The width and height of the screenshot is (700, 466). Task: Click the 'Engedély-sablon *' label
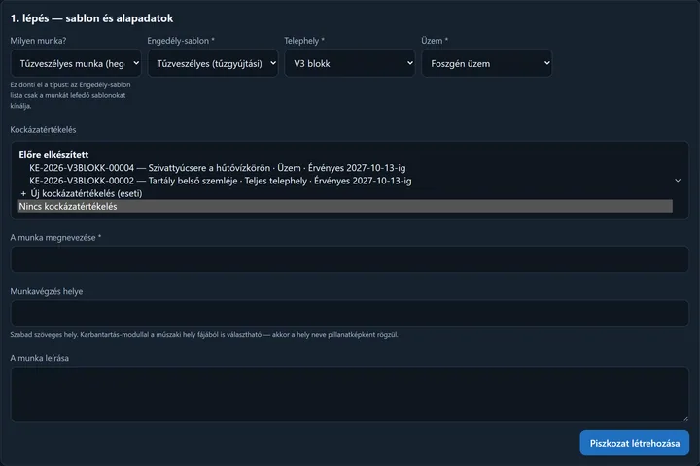click(181, 41)
